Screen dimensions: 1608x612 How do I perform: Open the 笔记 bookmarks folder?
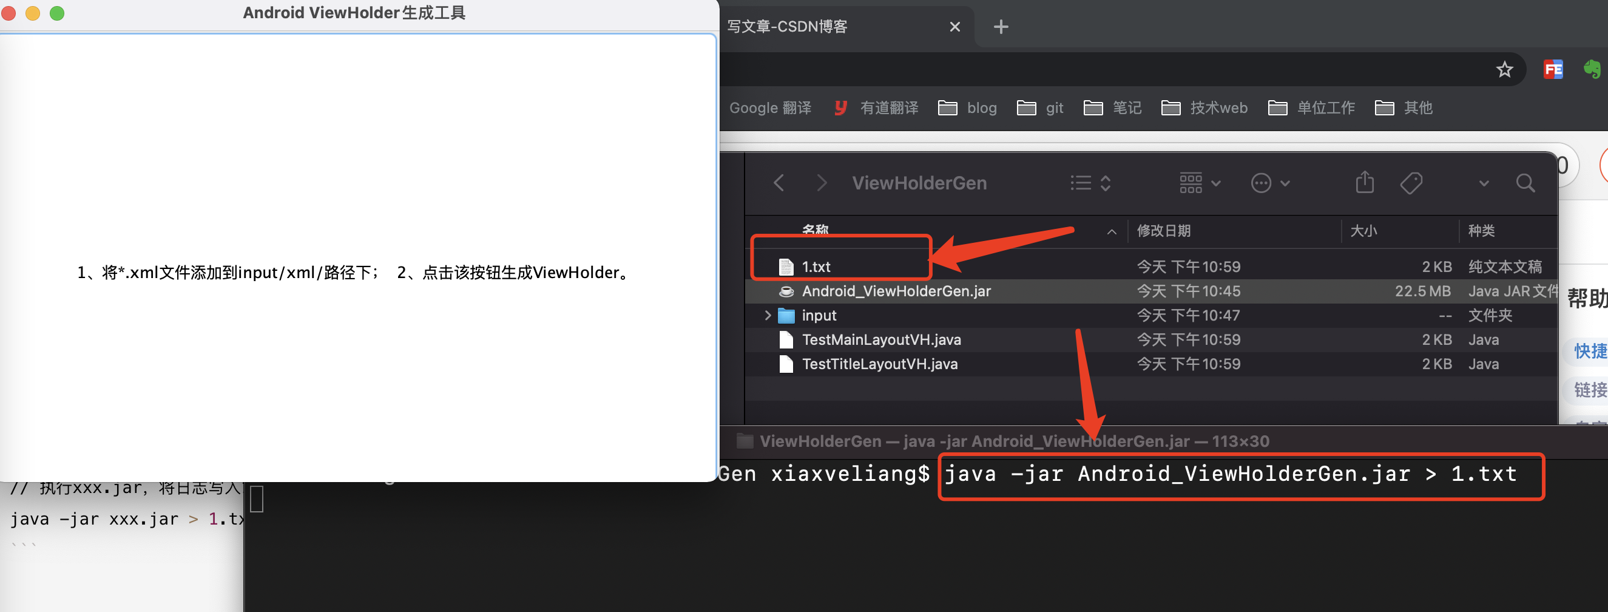pos(1112,108)
